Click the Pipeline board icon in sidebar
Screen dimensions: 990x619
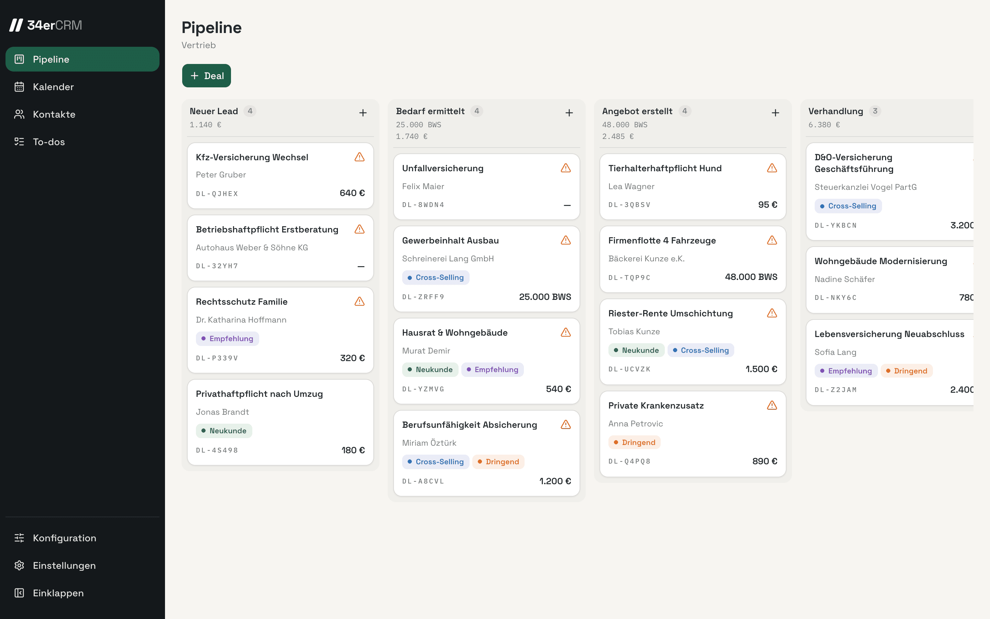point(19,59)
